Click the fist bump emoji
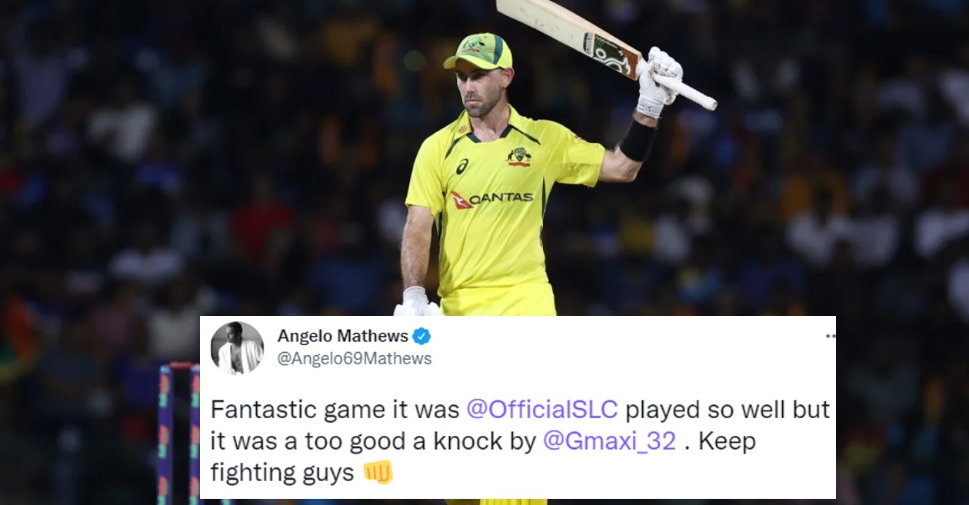969x505 pixels. tap(378, 472)
